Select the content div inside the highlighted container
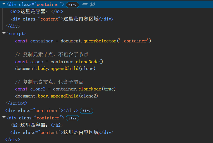The image size is (213, 143). point(62,19)
